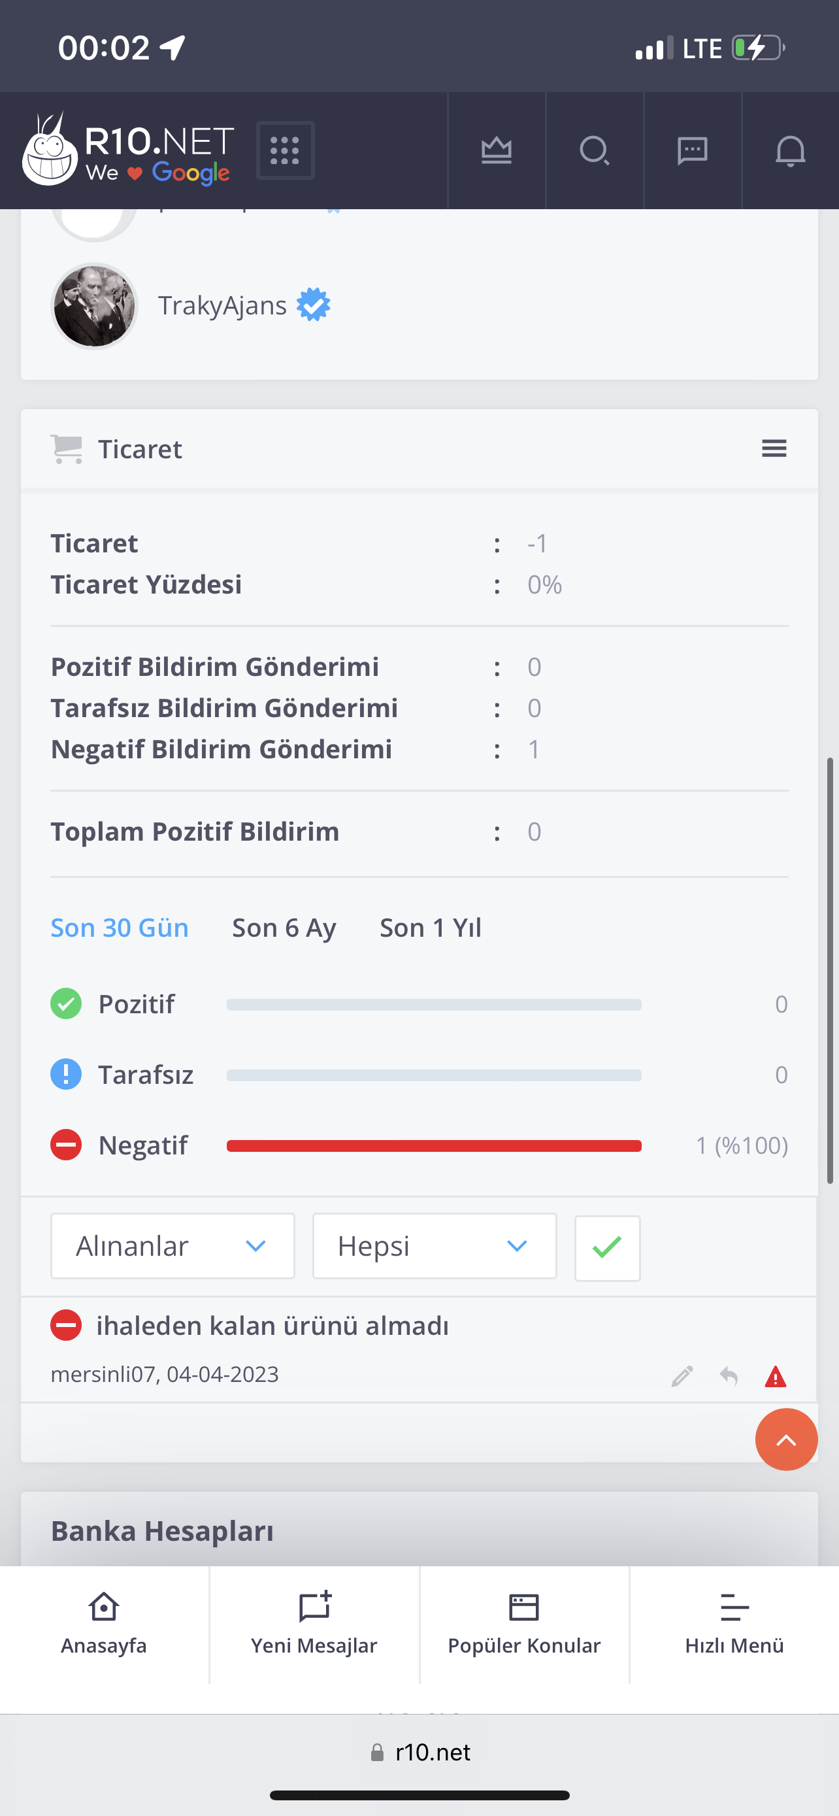The image size is (839, 1816).
Task: Open the notifications bell icon
Action: (x=791, y=150)
